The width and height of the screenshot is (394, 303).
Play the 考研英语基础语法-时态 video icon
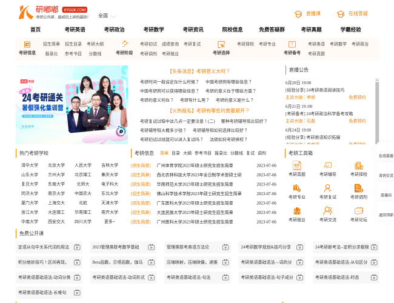[374, 278]
